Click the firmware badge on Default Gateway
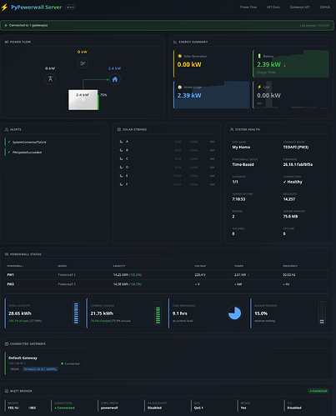Image resolution: width=336 pixels, height=416 pixels. tap(40, 369)
